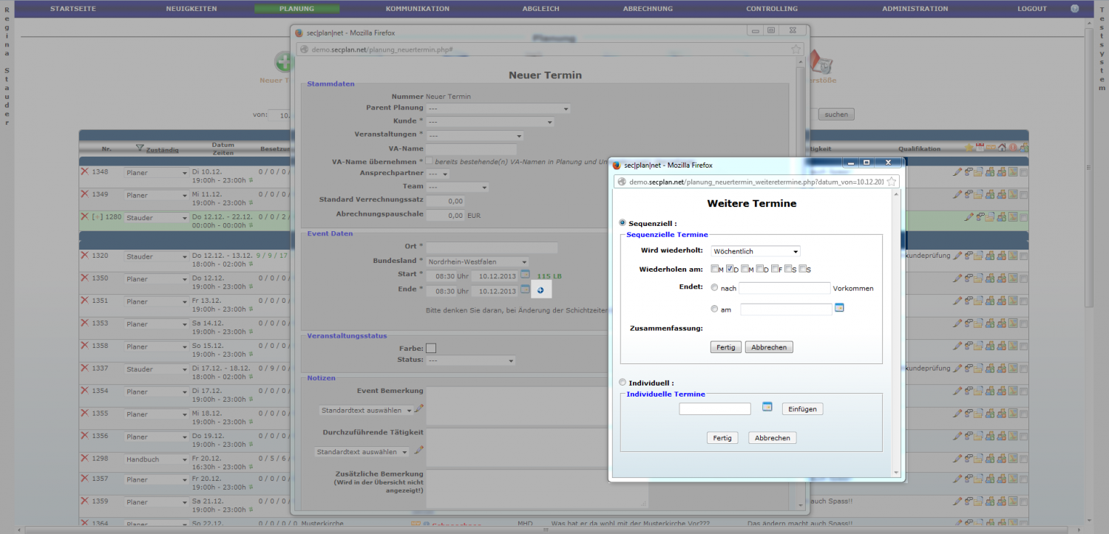Open the Ansprechpartner dropdown

coord(438,174)
